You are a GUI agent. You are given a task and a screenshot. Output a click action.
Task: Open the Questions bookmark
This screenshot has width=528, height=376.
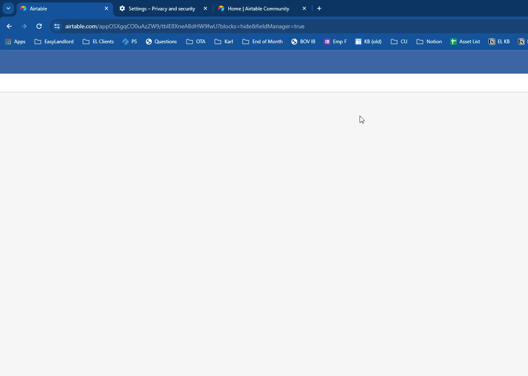tap(161, 42)
